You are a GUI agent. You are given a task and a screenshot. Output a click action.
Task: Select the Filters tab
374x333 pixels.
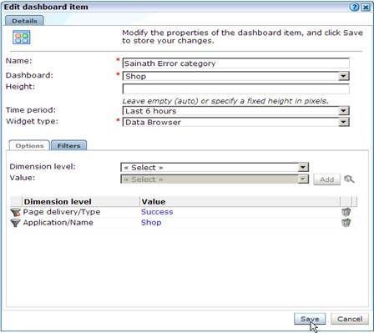(x=69, y=145)
